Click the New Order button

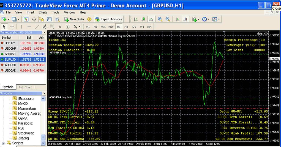coord(75,19)
